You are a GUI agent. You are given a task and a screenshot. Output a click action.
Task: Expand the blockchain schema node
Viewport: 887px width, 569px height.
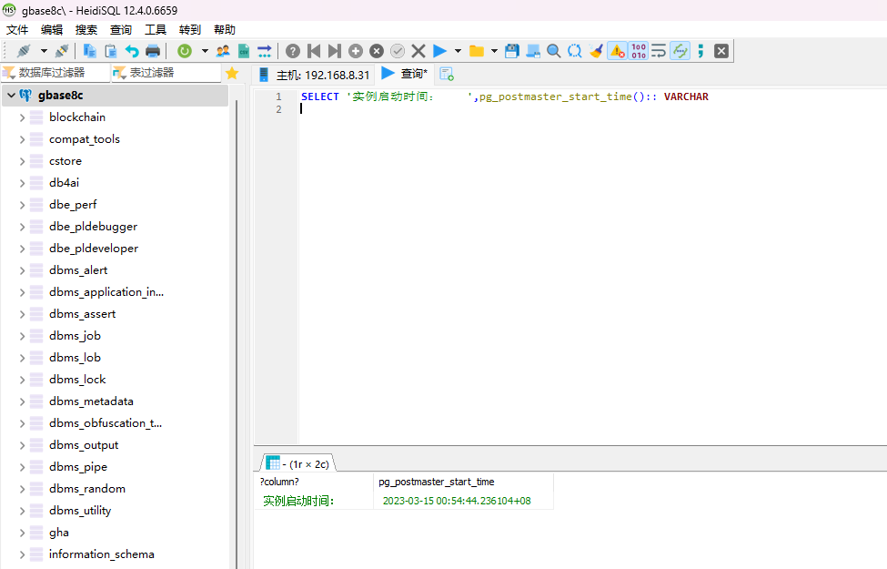point(22,117)
